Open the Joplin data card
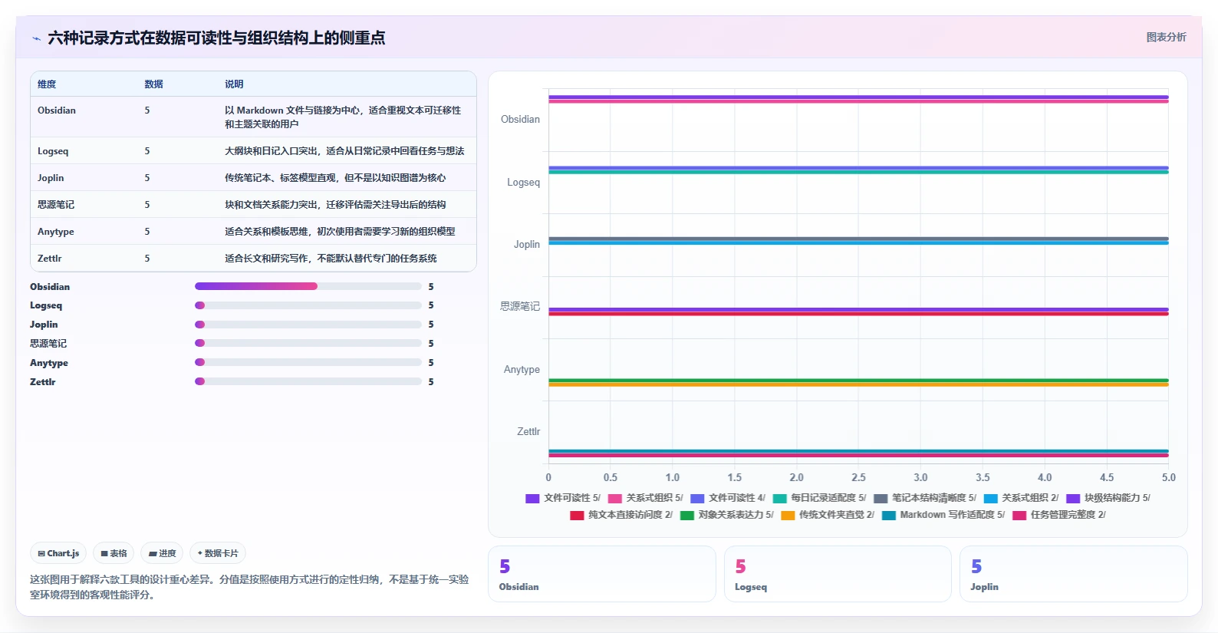Image resolution: width=1218 pixels, height=633 pixels. pos(1074,574)
